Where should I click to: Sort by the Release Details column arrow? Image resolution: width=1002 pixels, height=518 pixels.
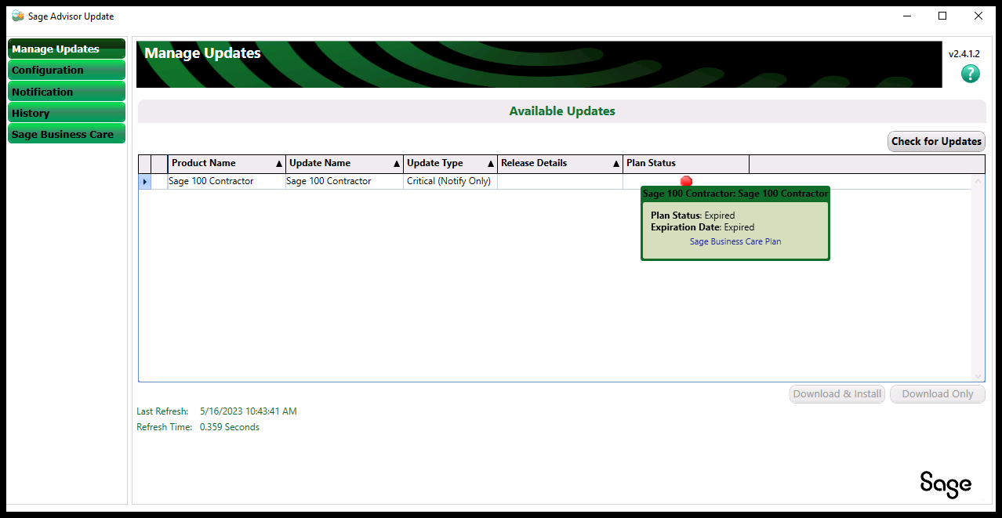coord(616,164)
